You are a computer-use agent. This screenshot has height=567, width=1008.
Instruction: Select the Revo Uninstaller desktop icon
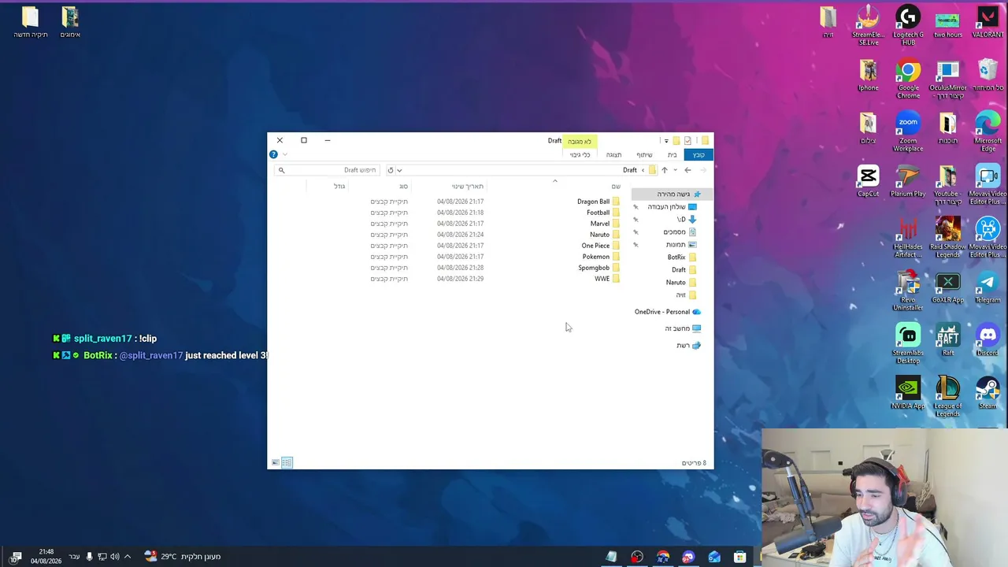pos(908,291)
